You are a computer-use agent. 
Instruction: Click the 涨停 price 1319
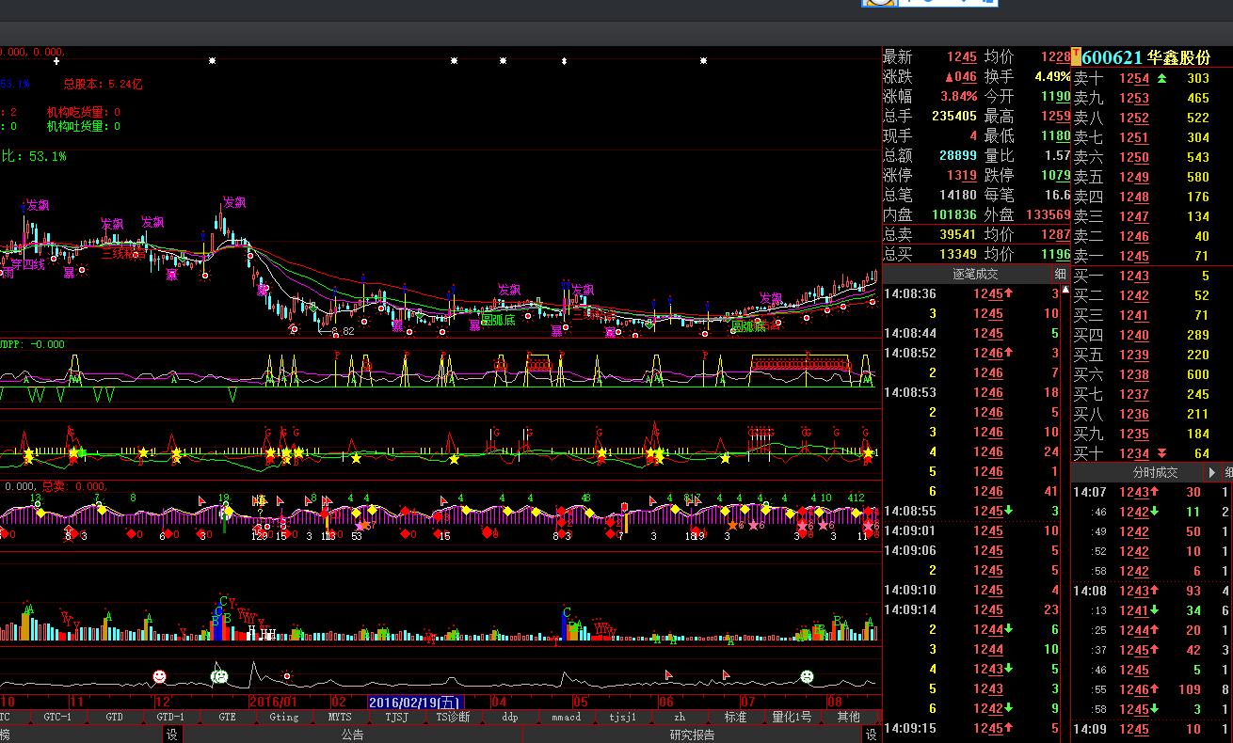(x=962, y=176)
